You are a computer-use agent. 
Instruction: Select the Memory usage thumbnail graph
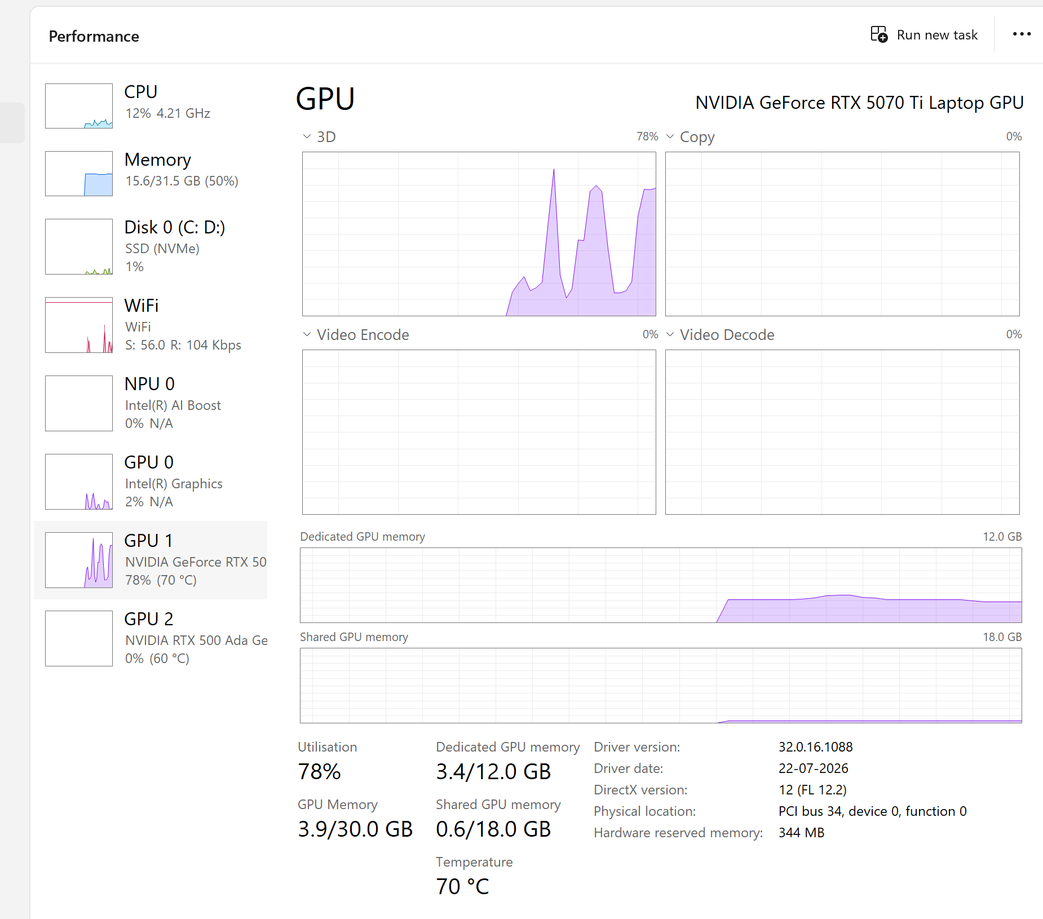coord(79,174)
